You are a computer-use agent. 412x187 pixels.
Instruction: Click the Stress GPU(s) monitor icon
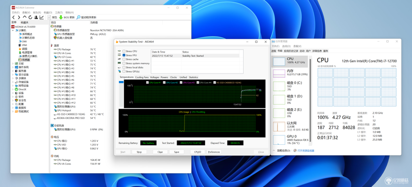pyautogui.click(x=119, y=72)
